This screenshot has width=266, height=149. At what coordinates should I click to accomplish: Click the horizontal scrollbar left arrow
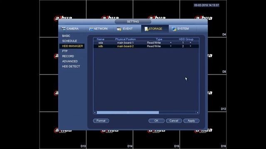(x=95, y=113)
